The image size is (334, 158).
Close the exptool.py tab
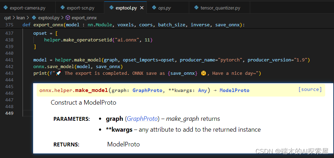[x=142, y=8]
